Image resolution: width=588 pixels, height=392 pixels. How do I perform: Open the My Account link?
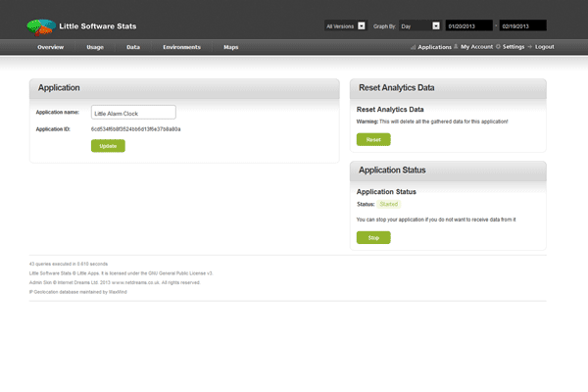pos(477,47)
